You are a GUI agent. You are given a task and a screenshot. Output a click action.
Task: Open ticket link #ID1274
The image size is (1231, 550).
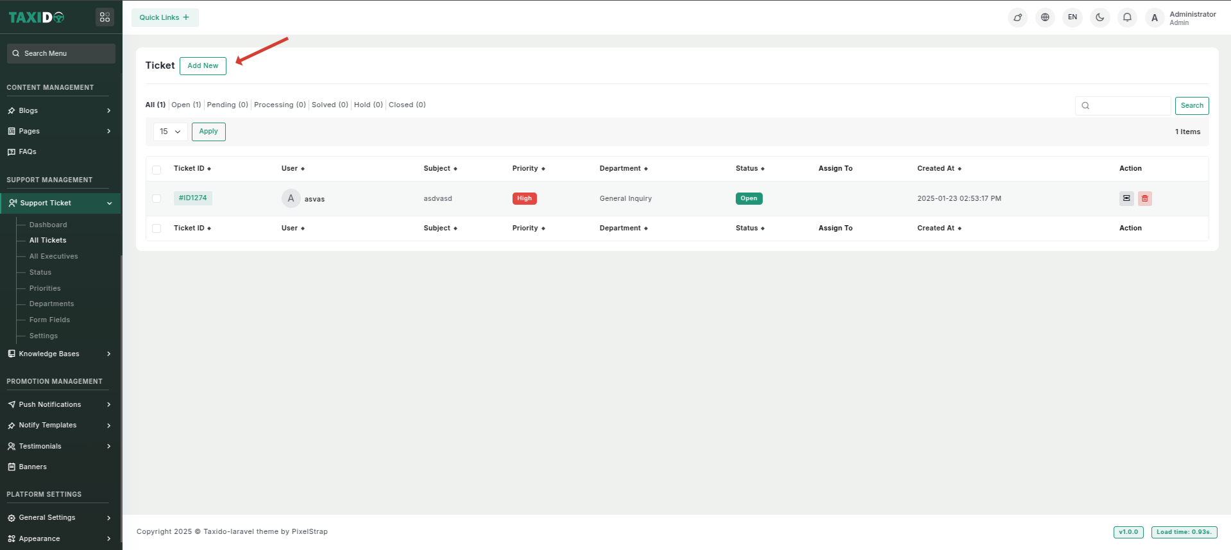pos(192,198)
